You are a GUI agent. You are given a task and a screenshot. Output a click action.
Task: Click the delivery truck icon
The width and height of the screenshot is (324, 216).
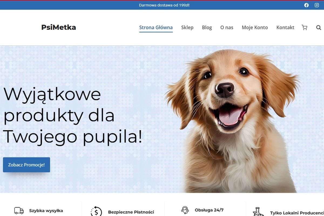coord(19,211)
